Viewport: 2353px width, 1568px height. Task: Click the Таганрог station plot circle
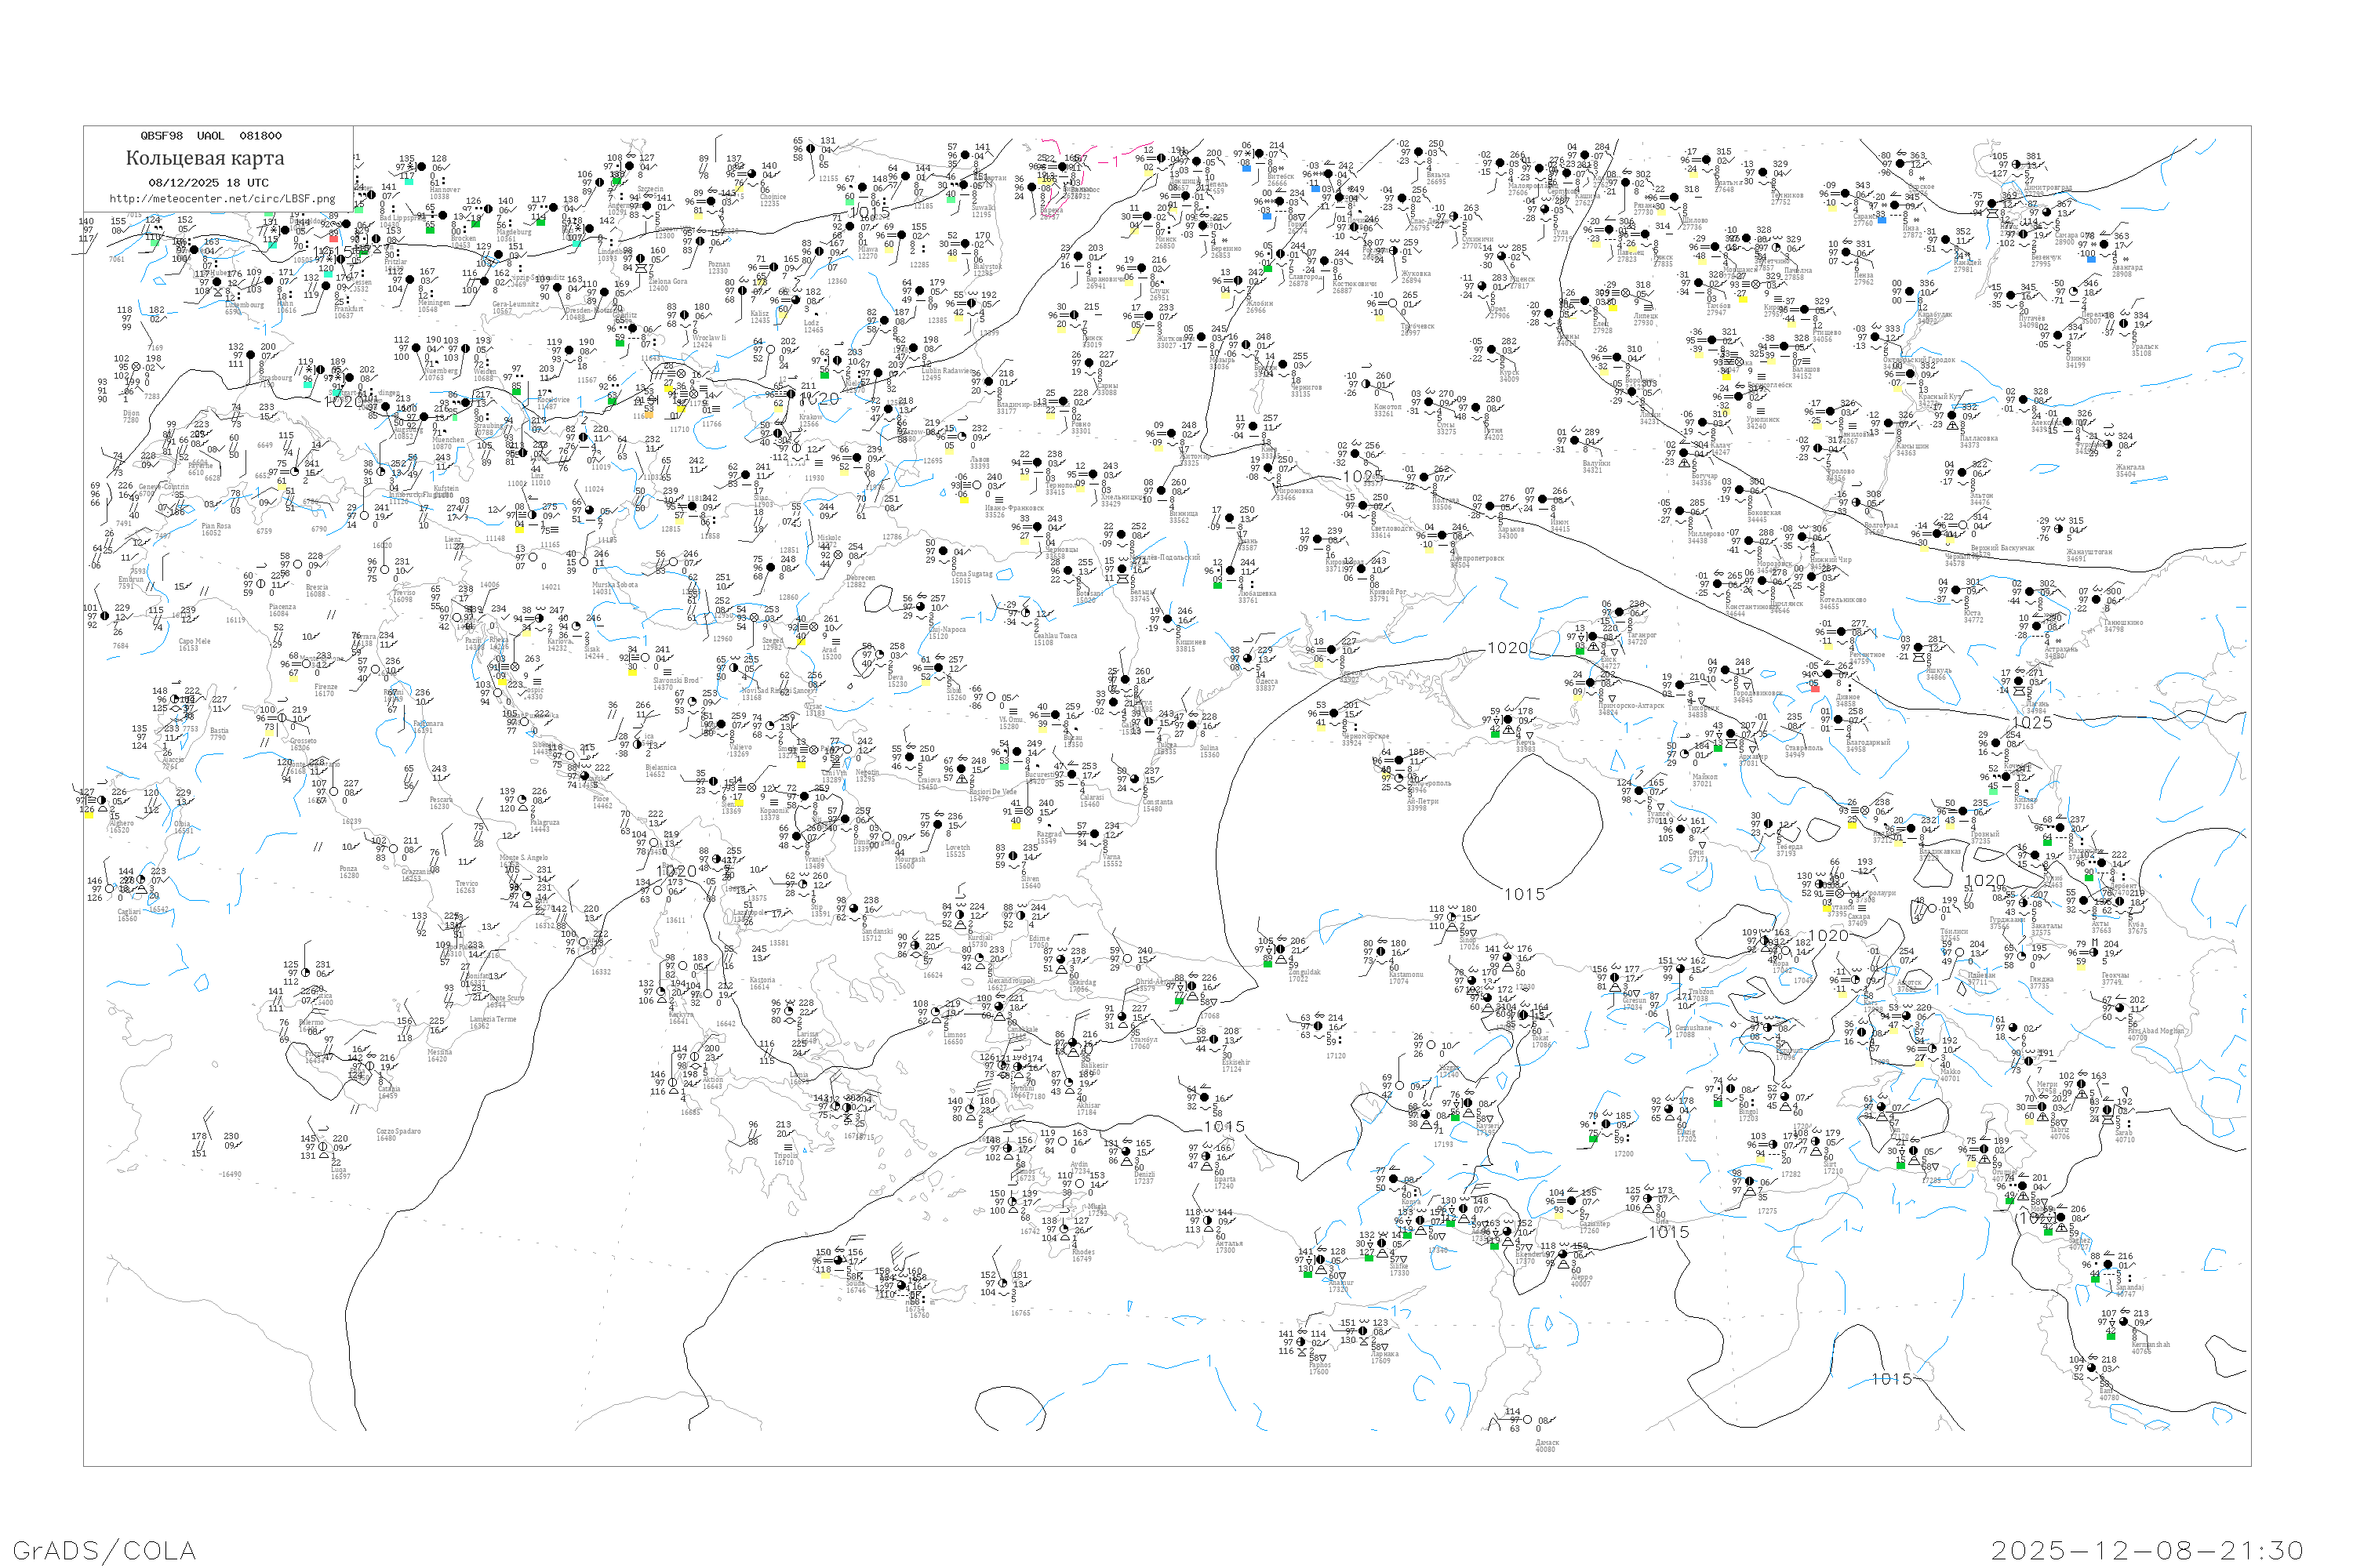tap(1620, 612)
